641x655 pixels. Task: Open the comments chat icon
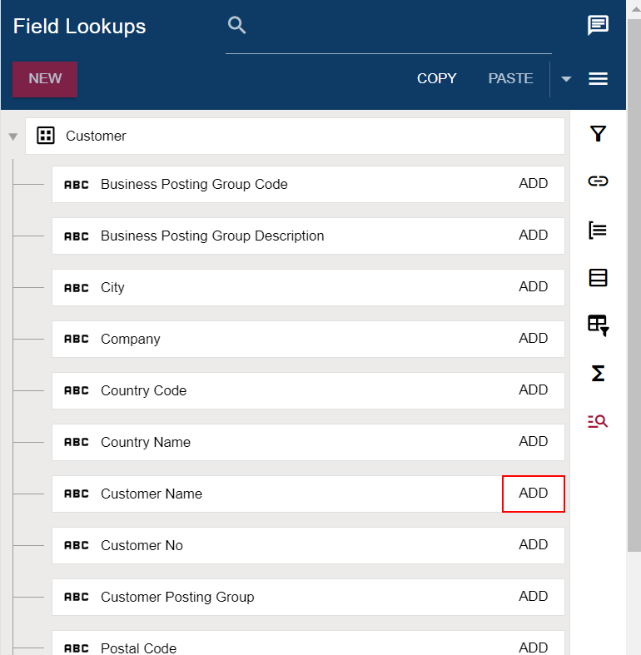click(598, 26)
